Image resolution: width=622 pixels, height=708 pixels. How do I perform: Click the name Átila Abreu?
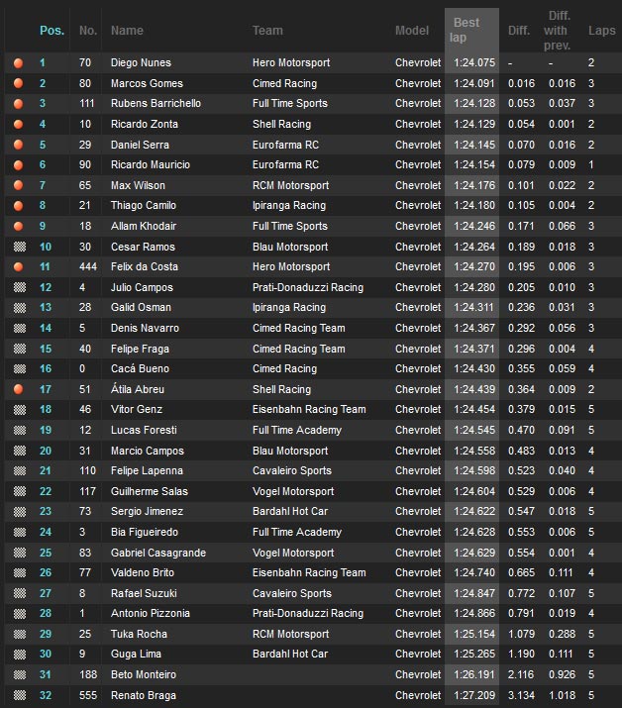click(x=138, y=389)
